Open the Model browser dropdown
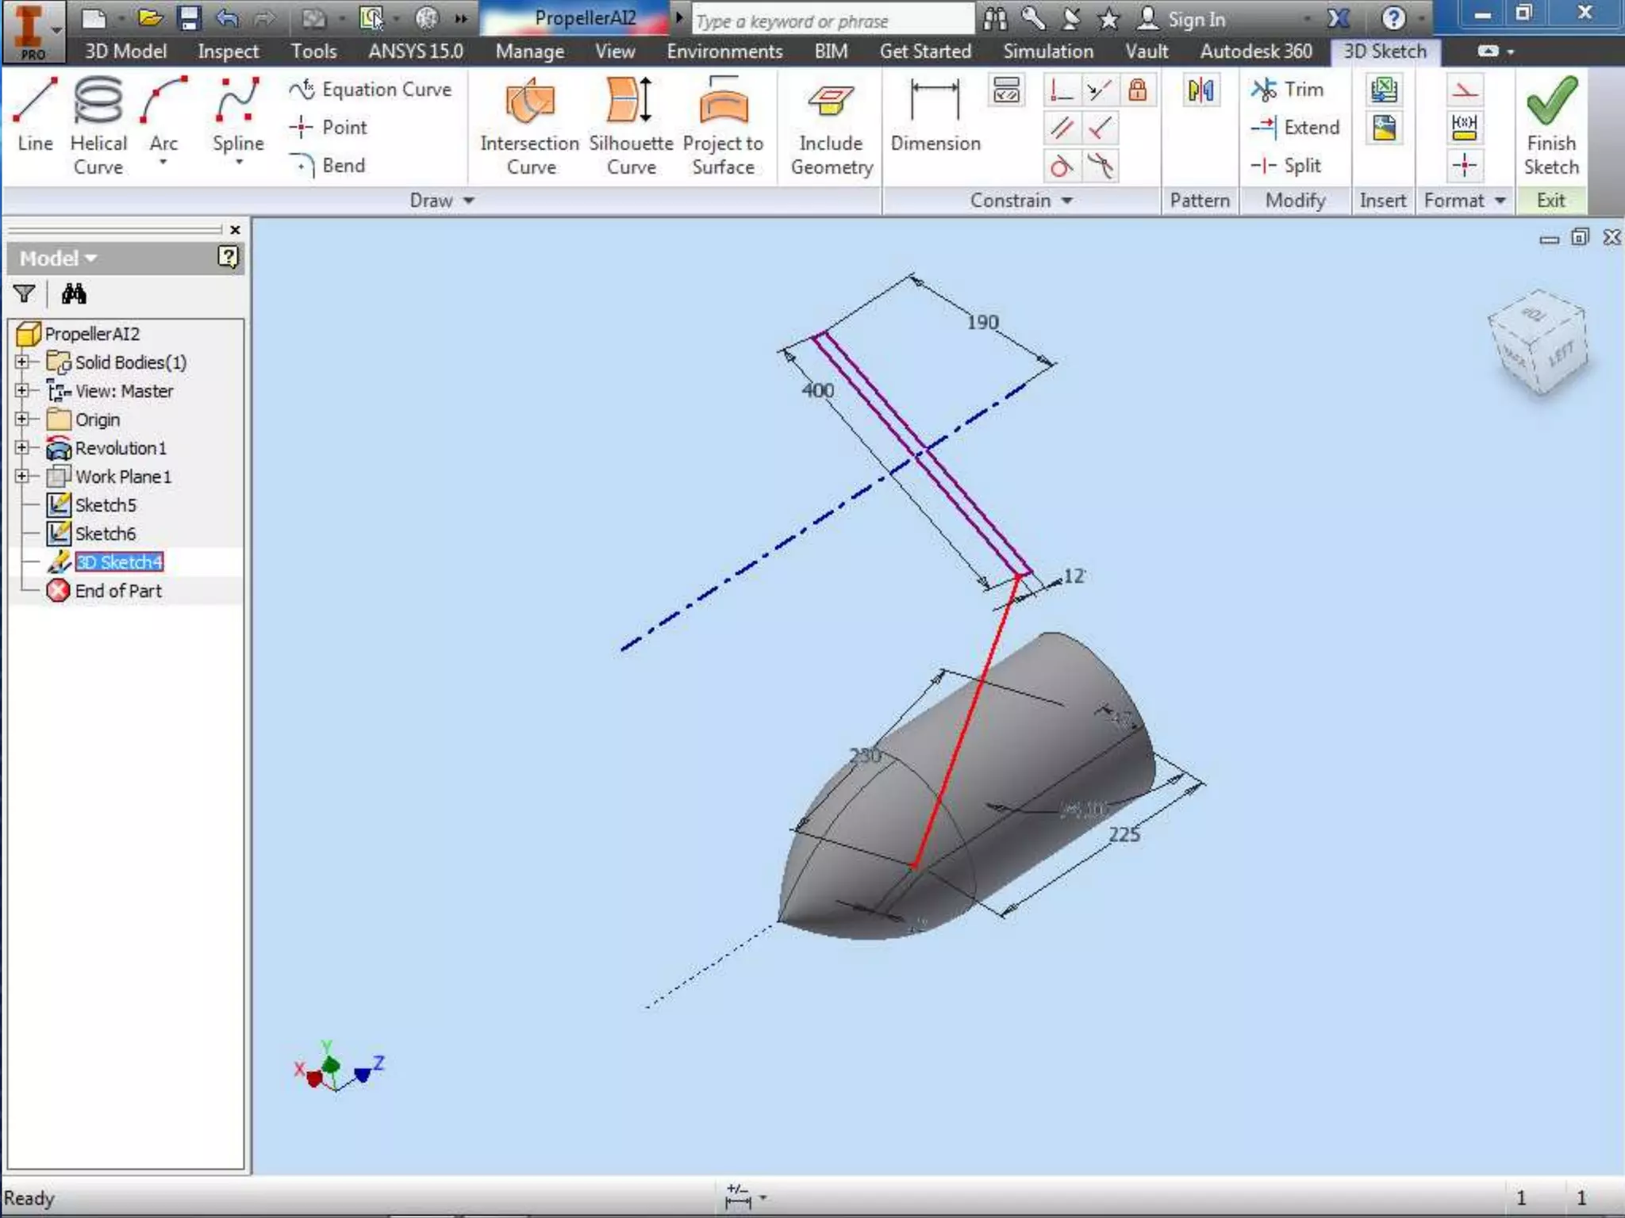The image size is (1625, 1218). (x=59, y=259)
